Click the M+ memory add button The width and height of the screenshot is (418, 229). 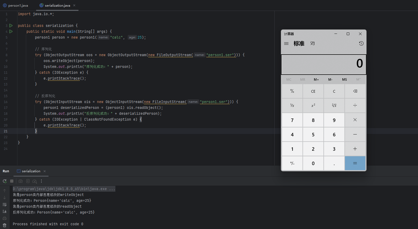pyautogui.click(x=316, y=80)
